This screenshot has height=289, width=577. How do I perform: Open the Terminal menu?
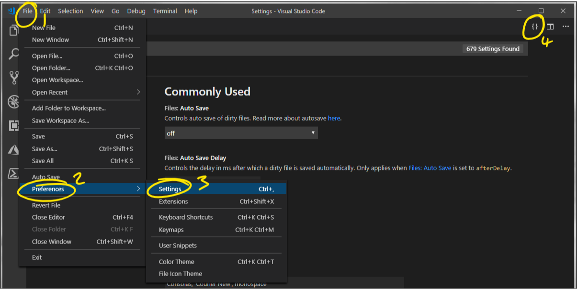(165, 11)
